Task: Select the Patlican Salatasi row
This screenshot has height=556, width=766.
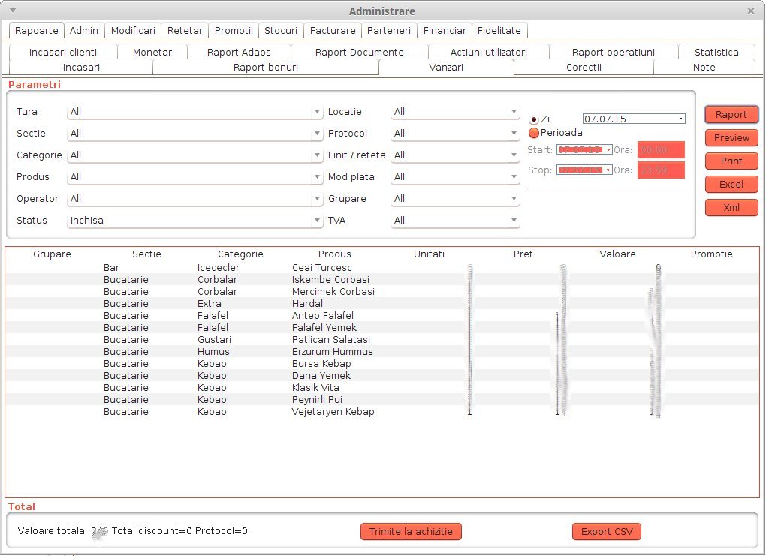Action: point(382,340)
